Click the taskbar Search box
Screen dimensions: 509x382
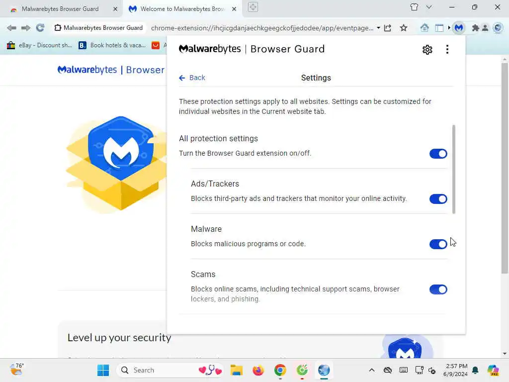[x=170, y=370]
